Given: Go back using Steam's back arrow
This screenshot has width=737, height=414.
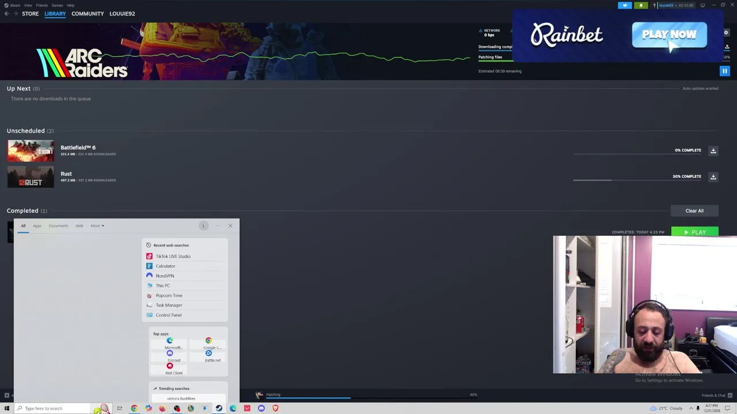Looking at the screenshot, I should [6, 14].
